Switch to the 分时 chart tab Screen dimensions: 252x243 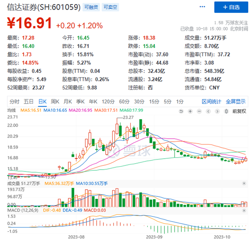coord(14,102)
